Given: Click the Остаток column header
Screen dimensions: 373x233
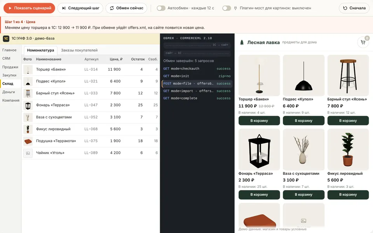Looking at the screenshot, I should [x=138, y=59].
